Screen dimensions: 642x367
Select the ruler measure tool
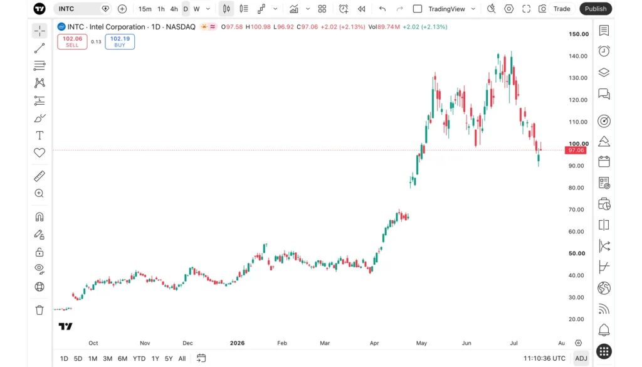click(39, 176)
